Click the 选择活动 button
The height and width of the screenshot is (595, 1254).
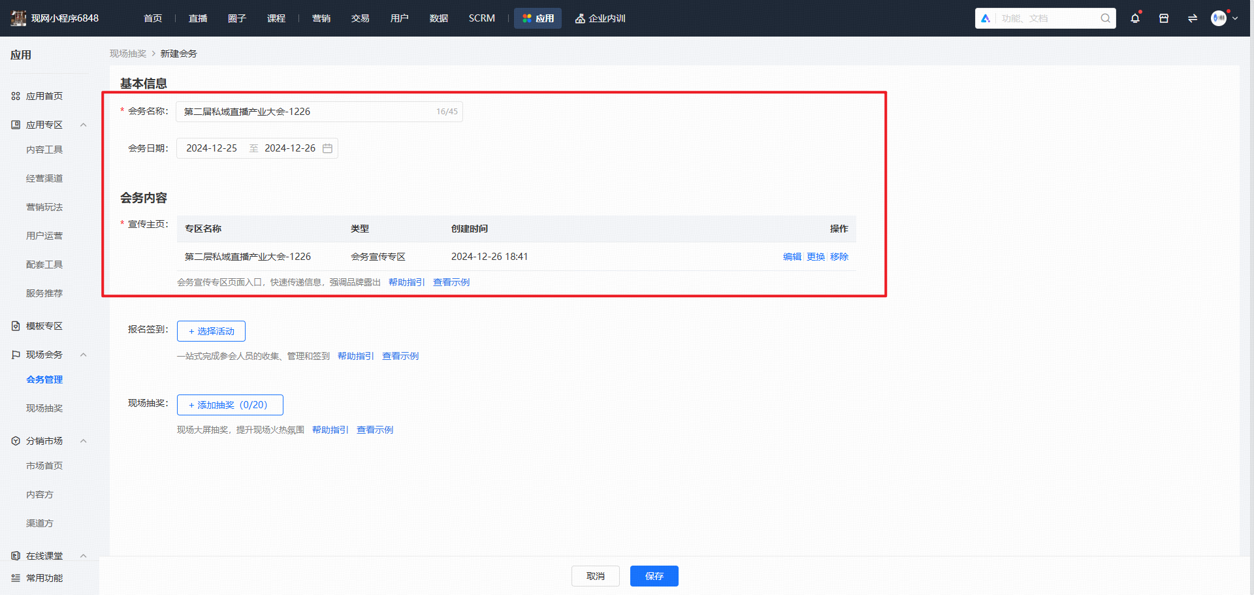click(x=211, y=331)
